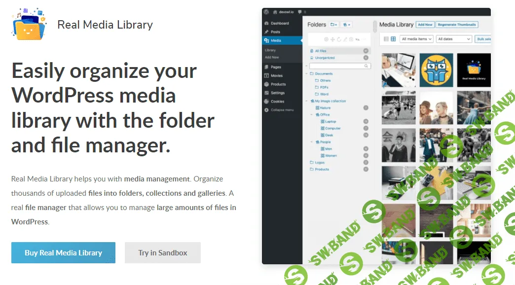515x285 pixels.
Task: Switch Media Library to grid view
Action: (393, 39)
